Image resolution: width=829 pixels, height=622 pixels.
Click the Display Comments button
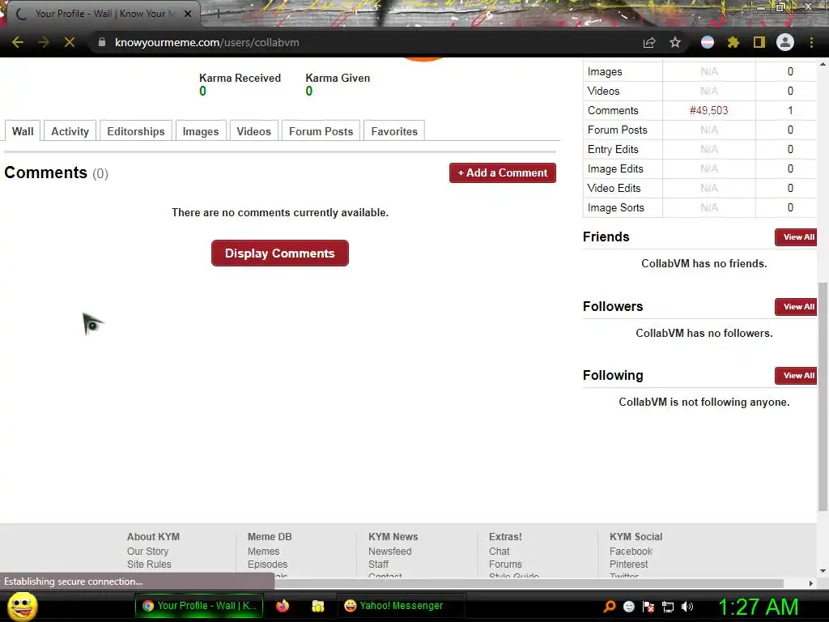(279, 253)
